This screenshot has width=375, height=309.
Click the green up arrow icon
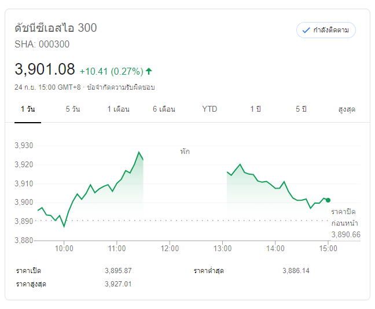pyautogui.click(x=149, y=71)
